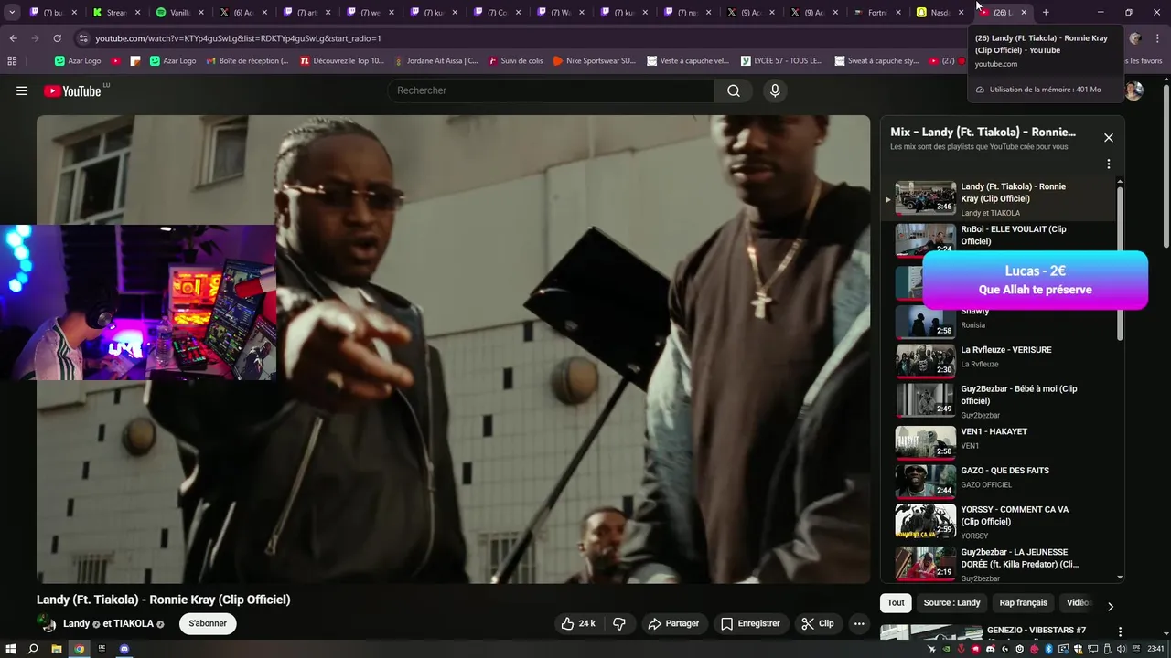
Task: Open Windows taskbar search
Action: [33, 649]
